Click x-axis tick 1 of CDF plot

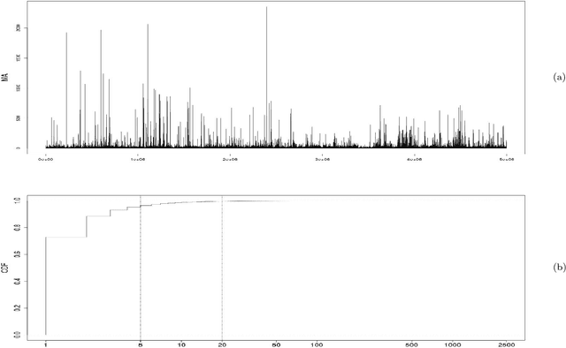point(45,345)
